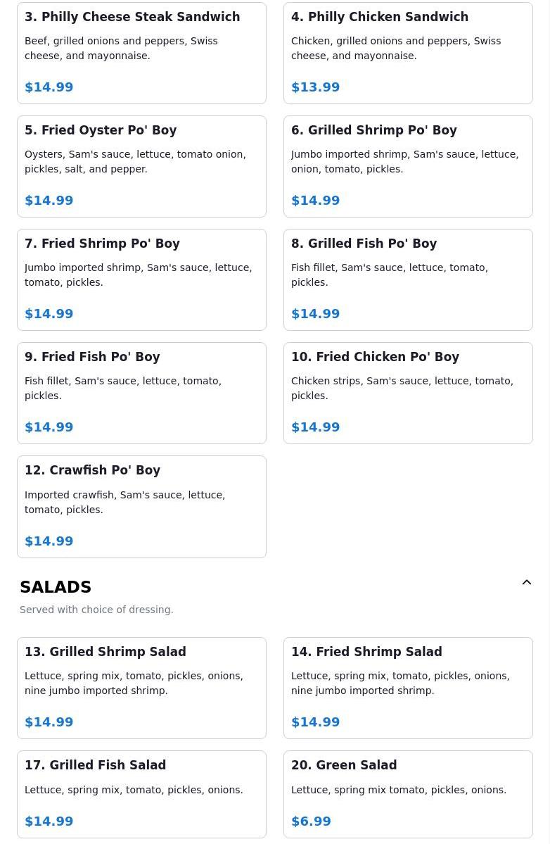This screenshot has width=550, height=844.
Task: Select the Grilled Shrimp Salad item
Action: pyautogui.click(x=141, y=688)
